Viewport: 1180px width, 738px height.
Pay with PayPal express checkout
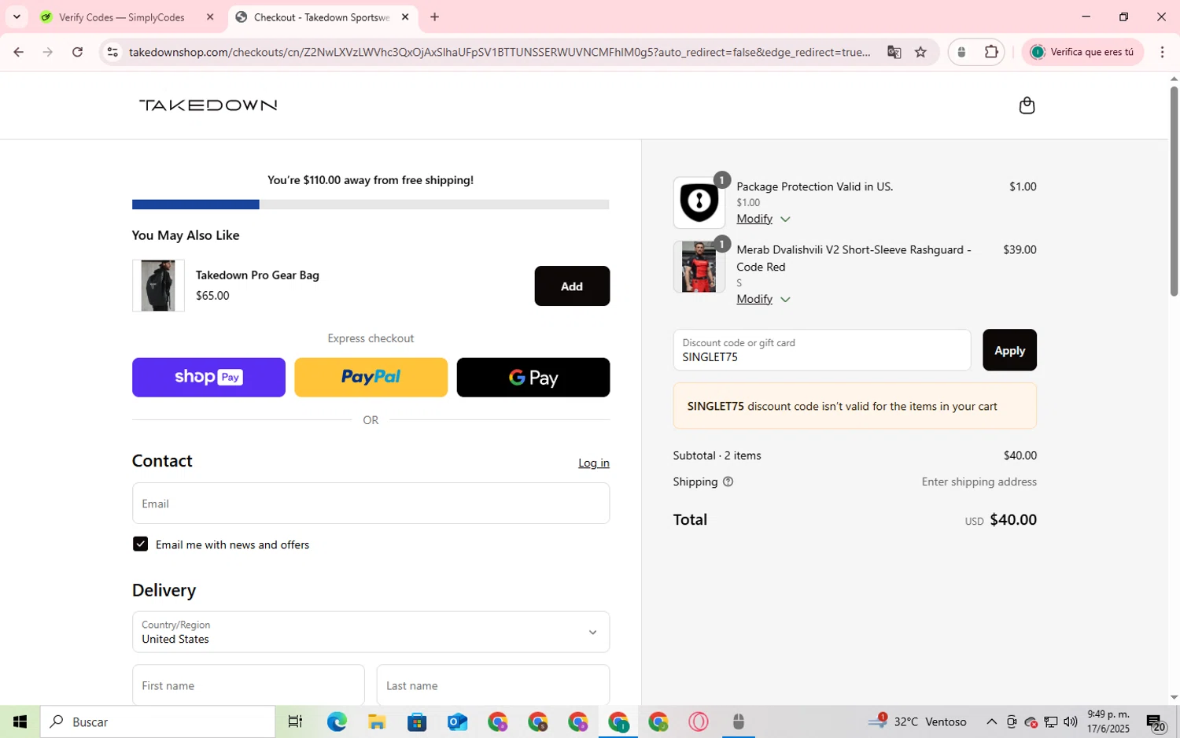coord(371,377)
